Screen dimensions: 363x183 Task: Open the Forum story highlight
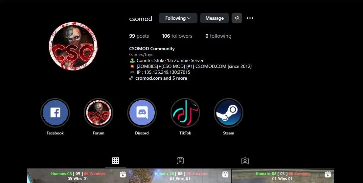pyautogui.click(x=99, y=113)
